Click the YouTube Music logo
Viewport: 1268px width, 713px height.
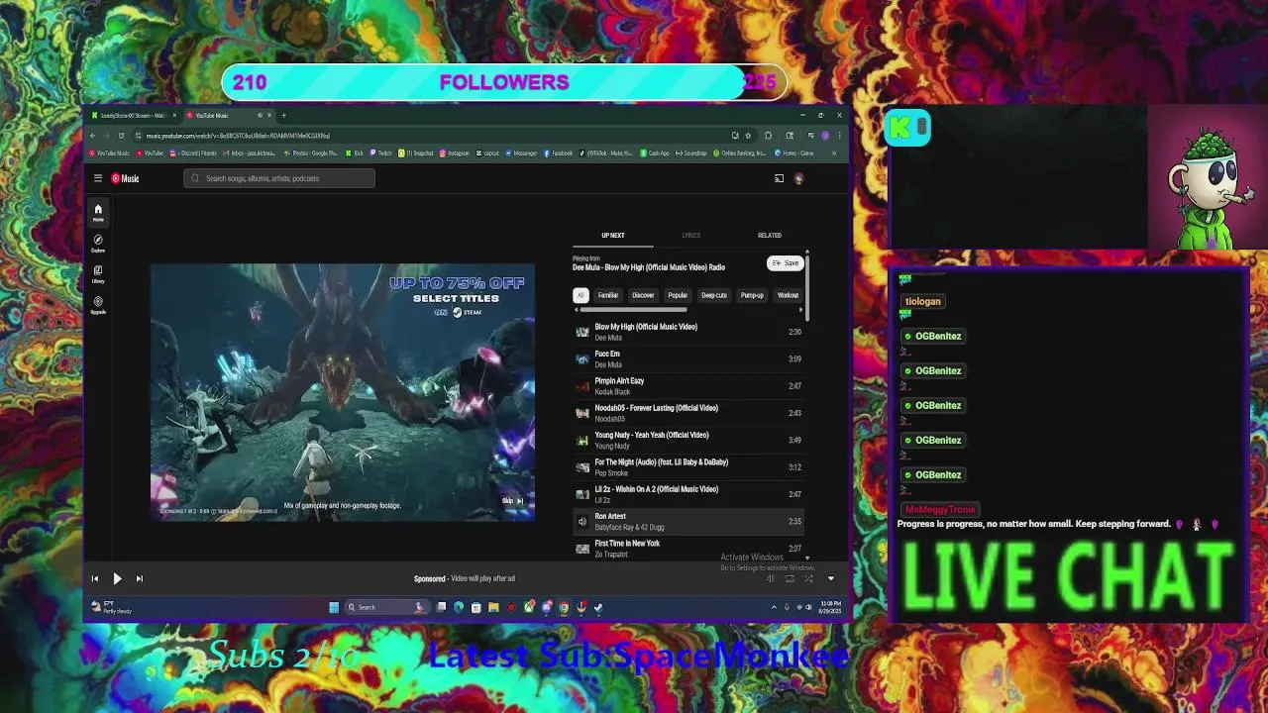[x=125, y=178]
